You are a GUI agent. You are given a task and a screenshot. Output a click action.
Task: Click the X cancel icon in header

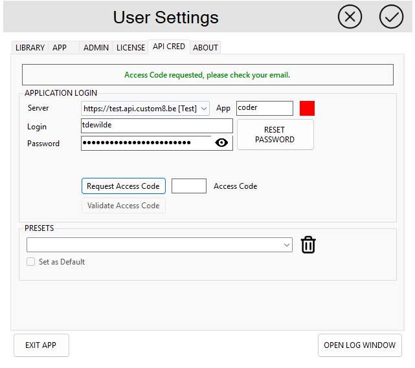click(x=350, y=17)
